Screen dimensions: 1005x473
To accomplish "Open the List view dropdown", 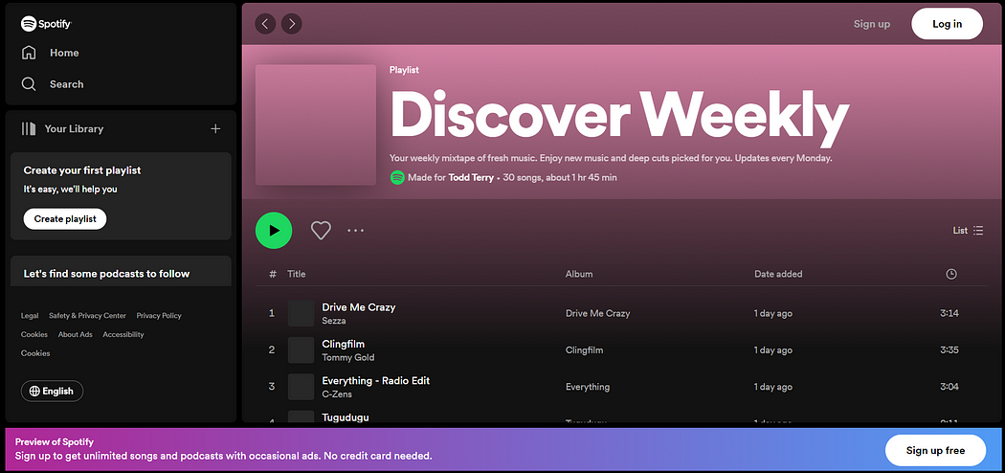I will [x=968, y=230].
